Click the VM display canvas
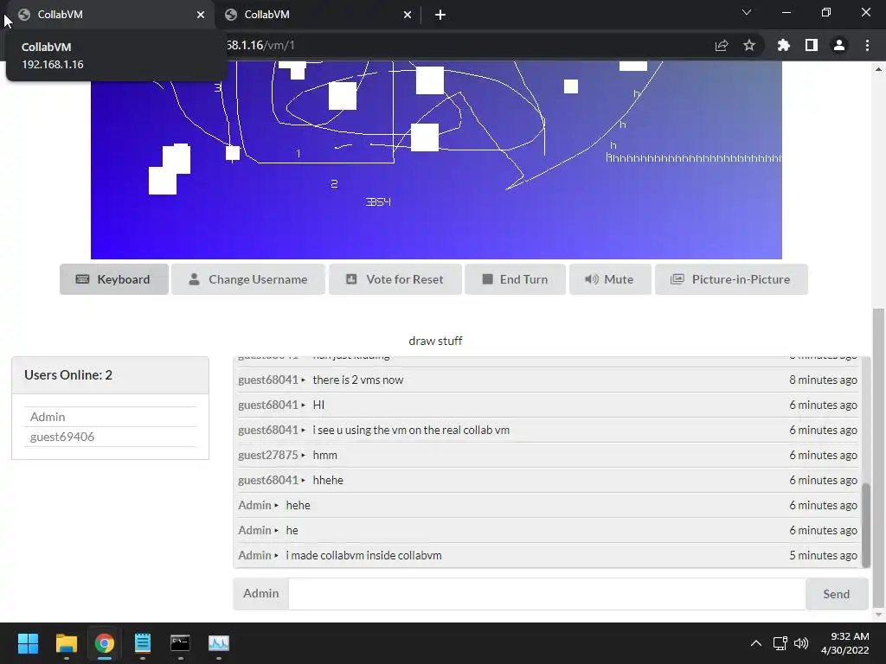The width and height of the screenshot is (886, 664). (436, 160)
